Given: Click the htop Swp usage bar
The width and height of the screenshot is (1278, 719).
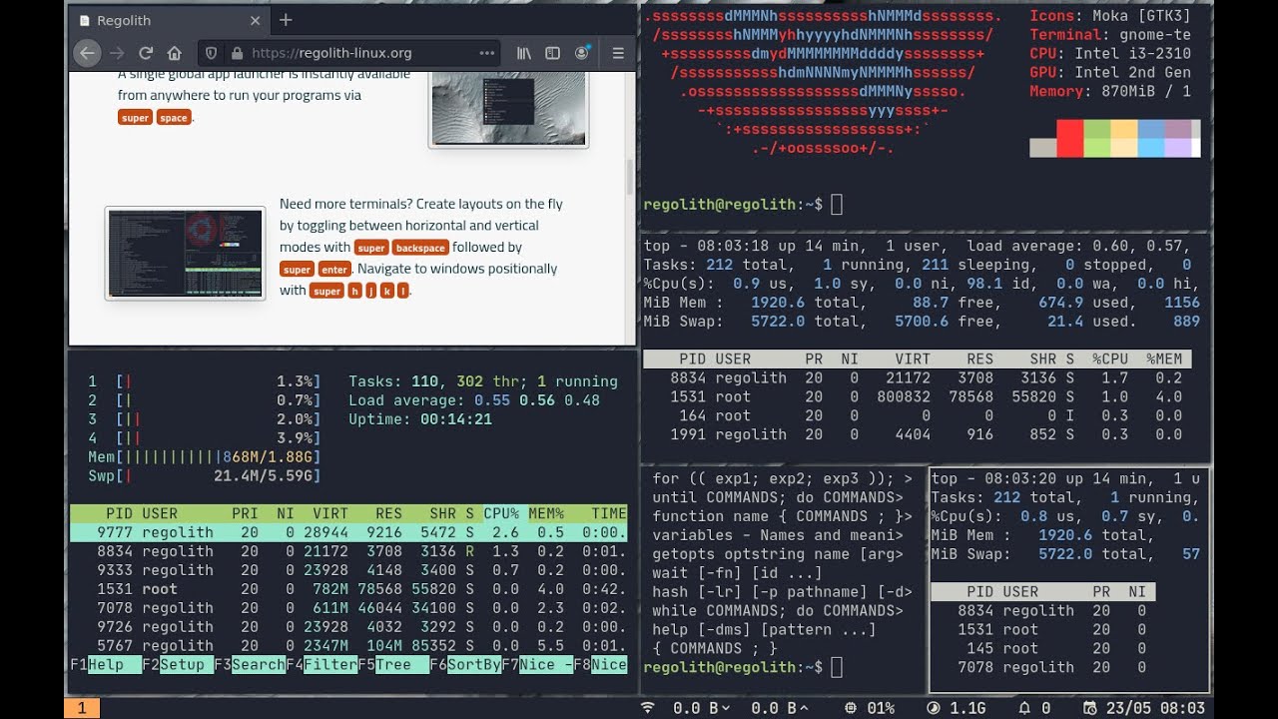Looking at the screenshot, I should [x=205, y=476].
